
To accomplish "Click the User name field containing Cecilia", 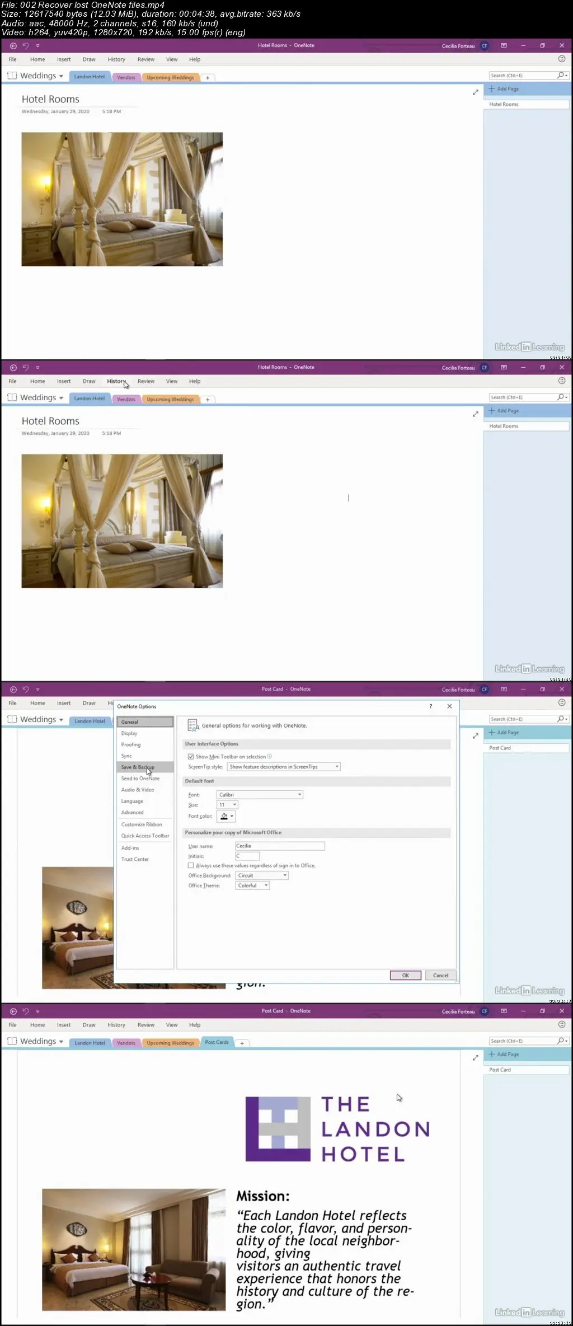I will point(280,846).
